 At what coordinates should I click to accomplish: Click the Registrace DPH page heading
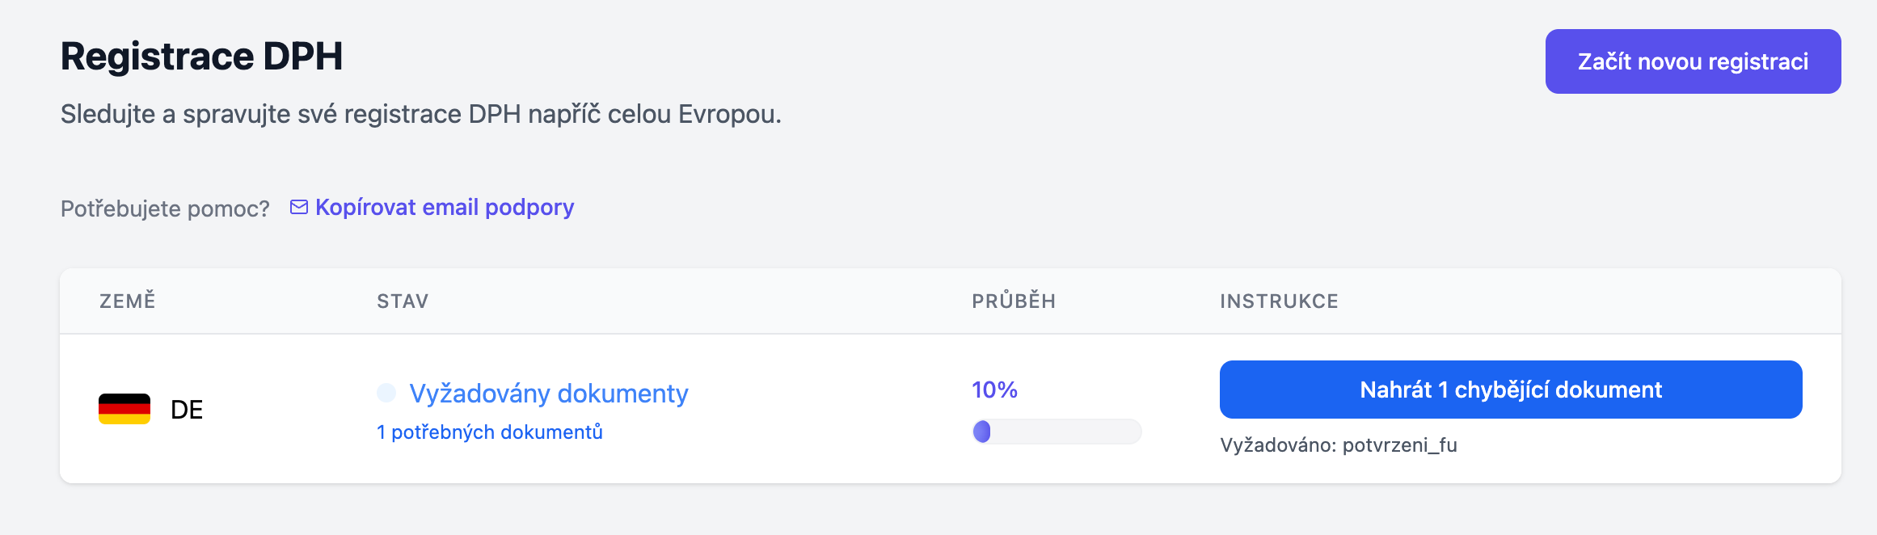point(202,57)
